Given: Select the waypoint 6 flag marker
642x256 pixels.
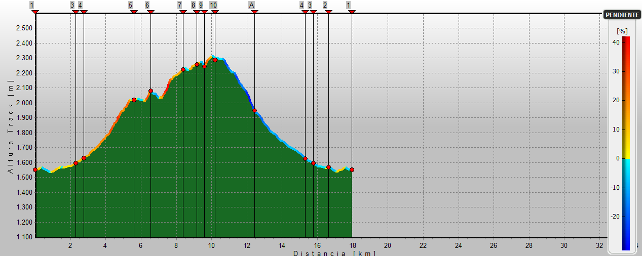Looking at the screenshot, I should [147, 5].
